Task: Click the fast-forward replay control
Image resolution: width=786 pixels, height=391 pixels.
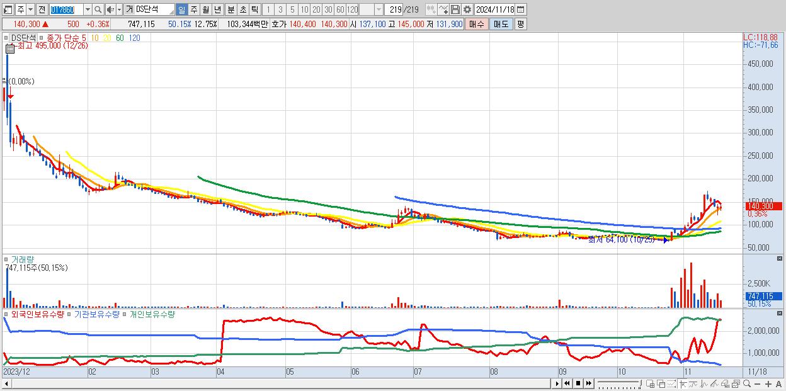Action: click(589, 383)
